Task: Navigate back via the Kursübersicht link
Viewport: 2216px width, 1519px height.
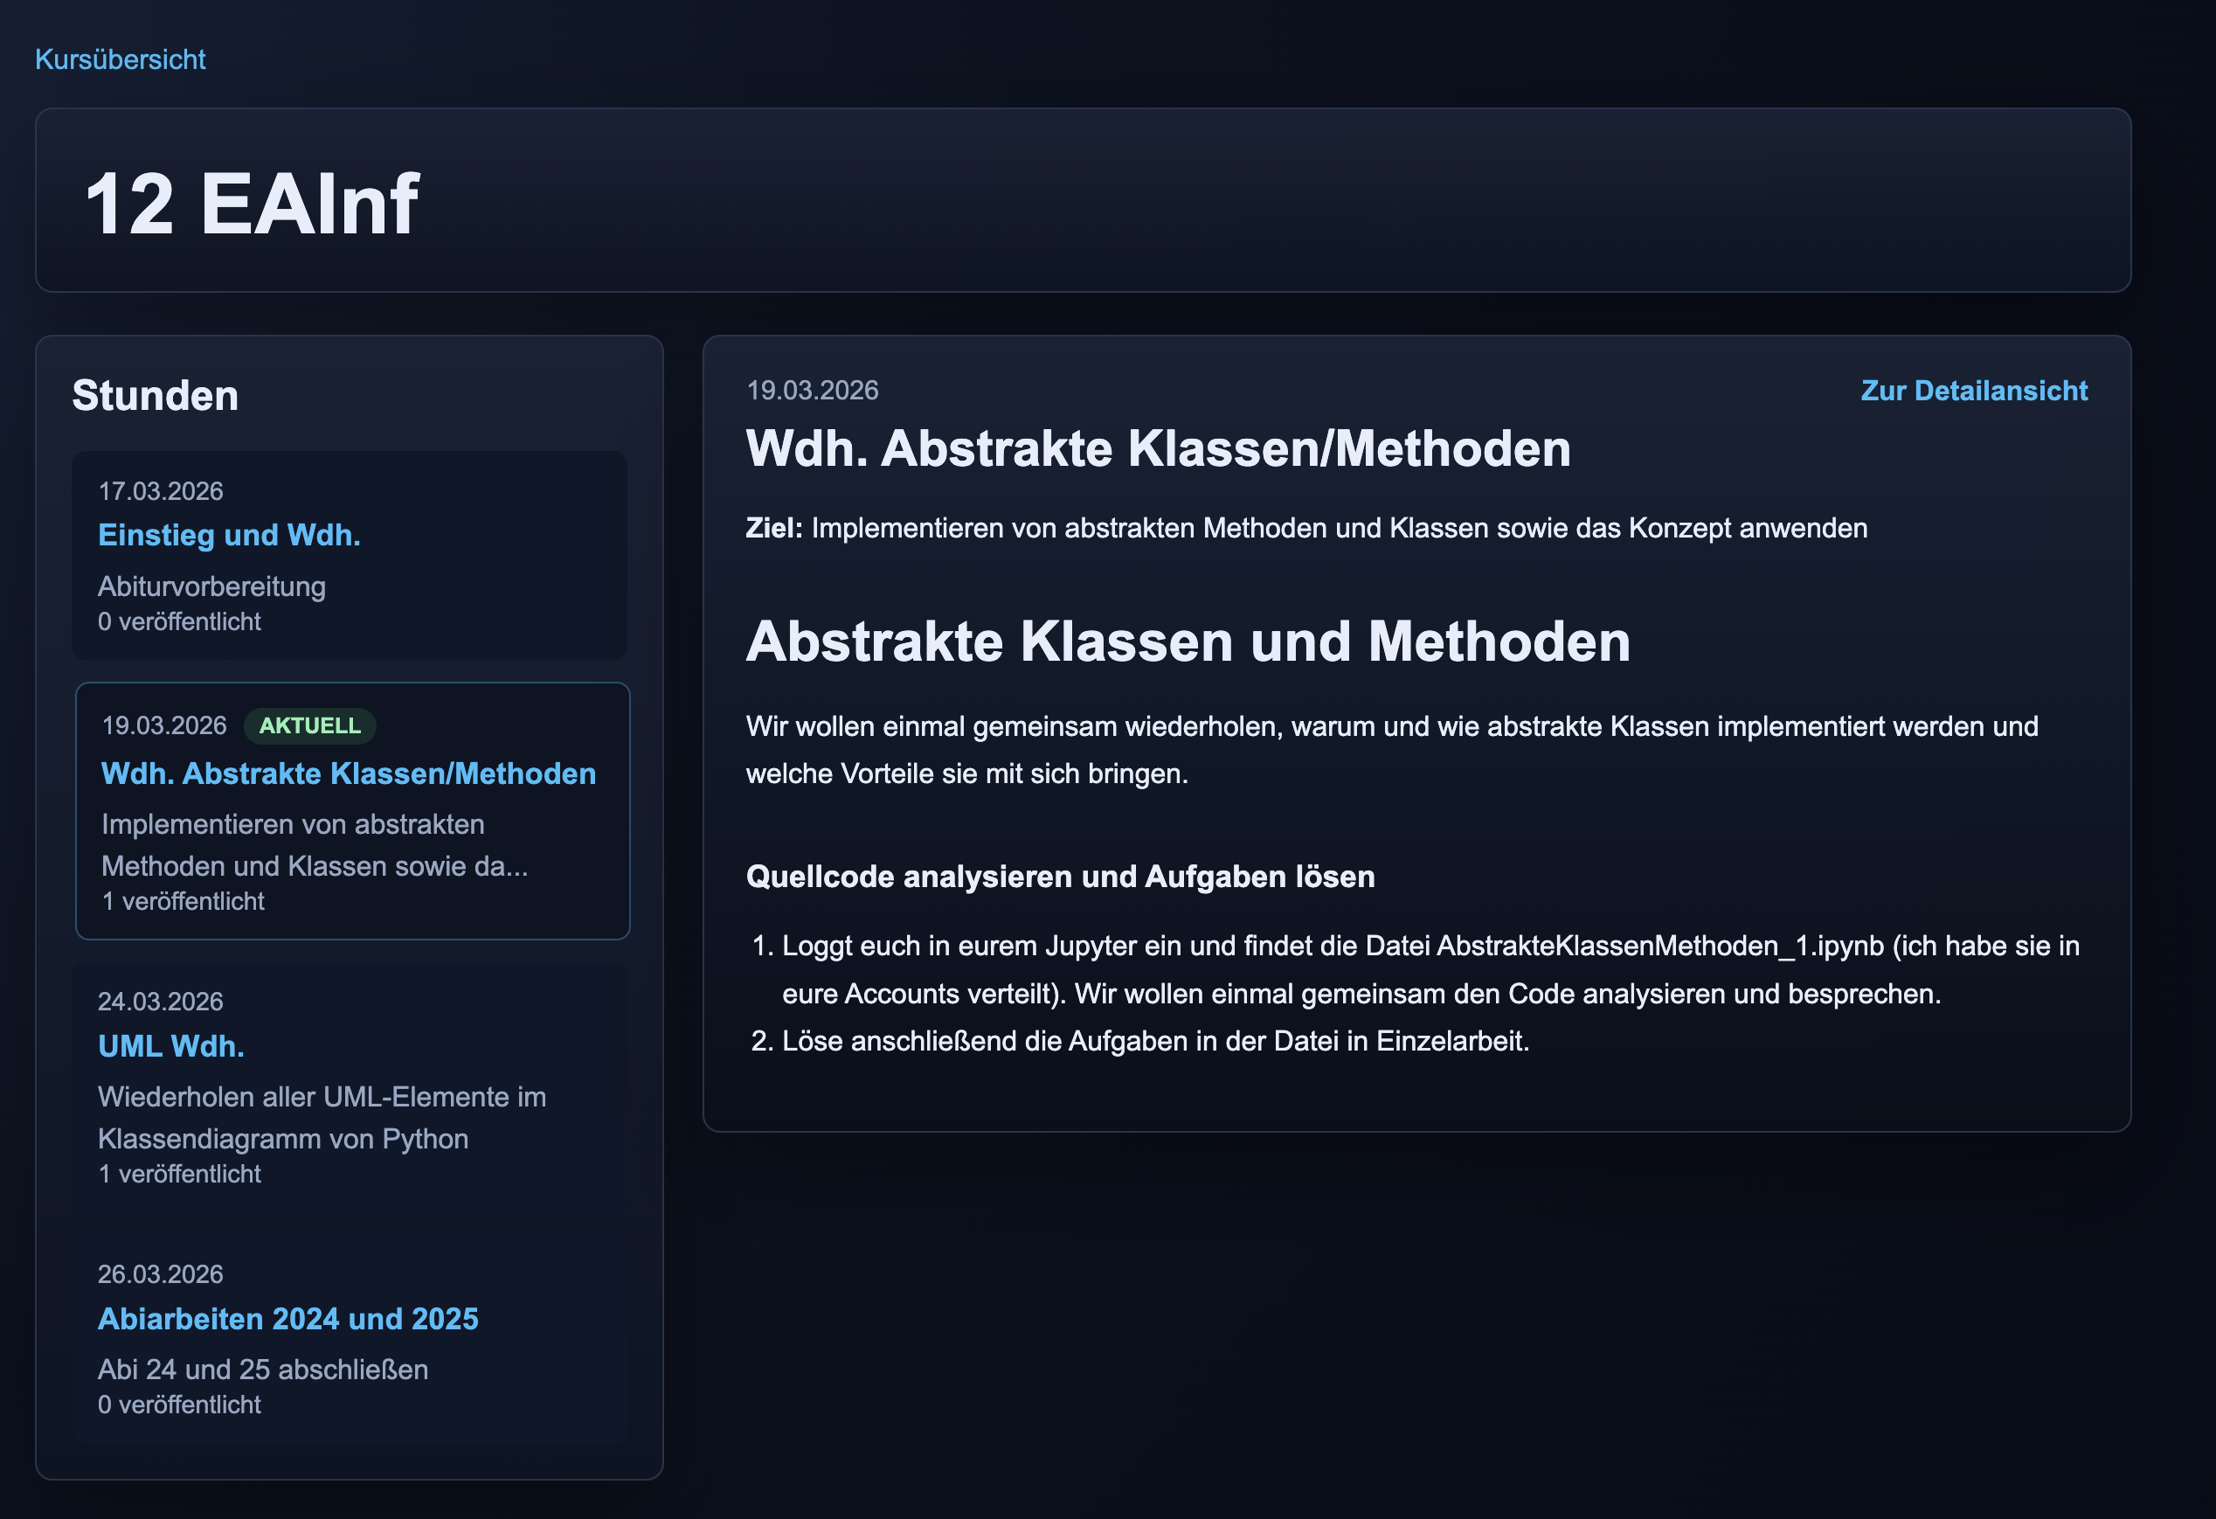Action: [118, 59]
